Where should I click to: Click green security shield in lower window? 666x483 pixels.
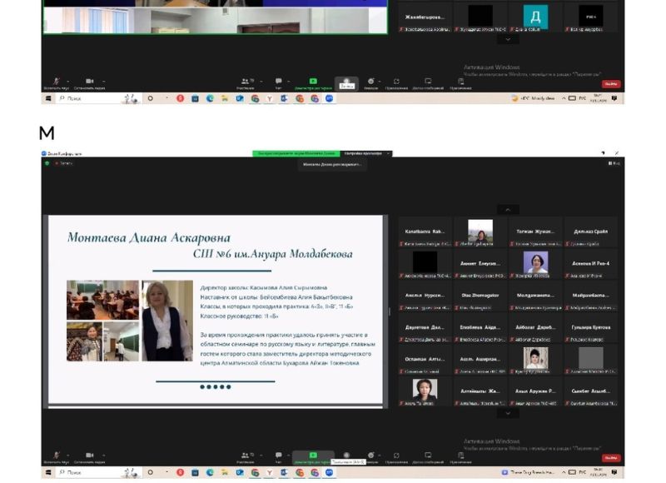(x=47, y=163)
